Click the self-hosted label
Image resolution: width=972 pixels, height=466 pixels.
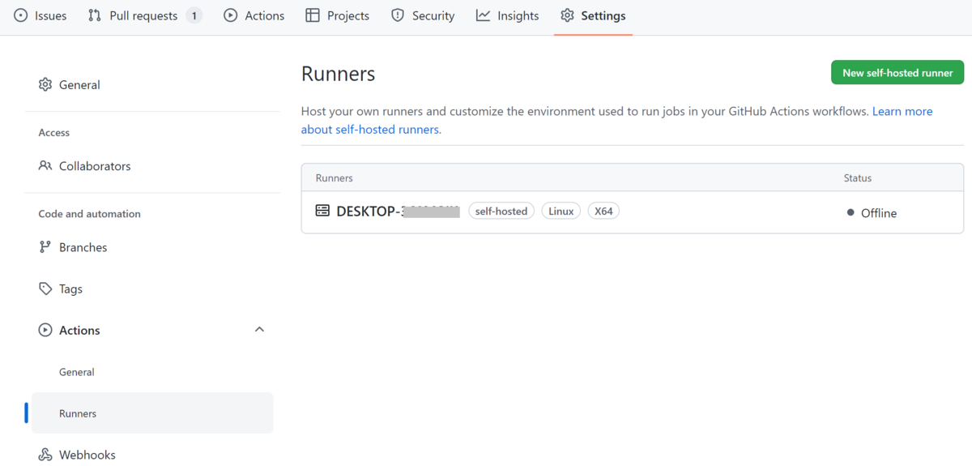501,211
